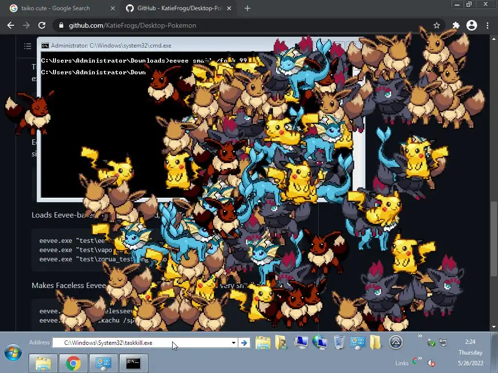Viewport: 498px width, 373px height.
Task: Click the lone dark Eevee sprite left of cmd window
Action: point(29,113)
